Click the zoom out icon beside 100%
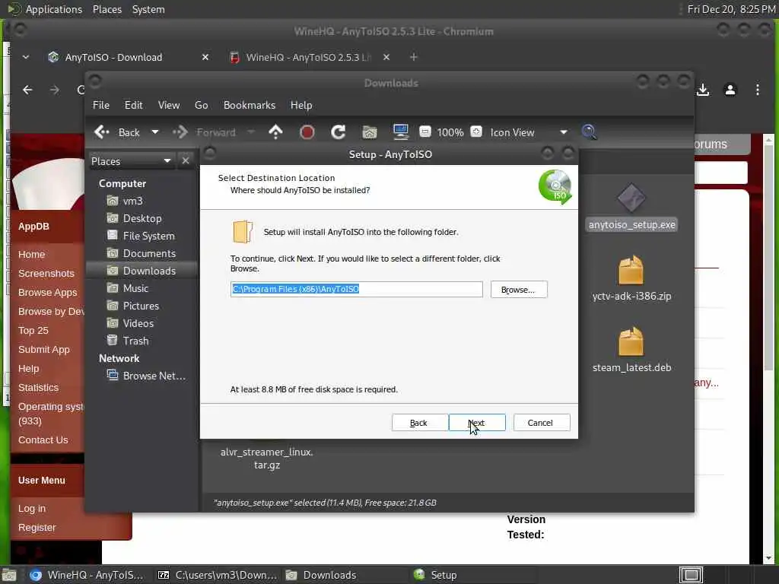Viewport: 779px width, 584px height. [x=424, y=132]
